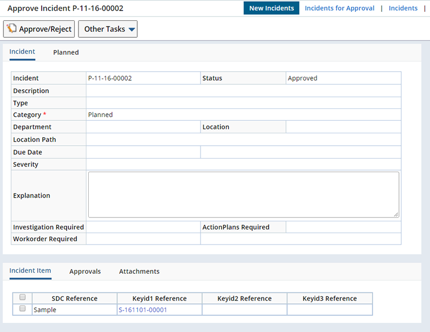This screenshot has width=430, height=332.
Task: Click the Explanation field label
Action: (x=32, y=195)
